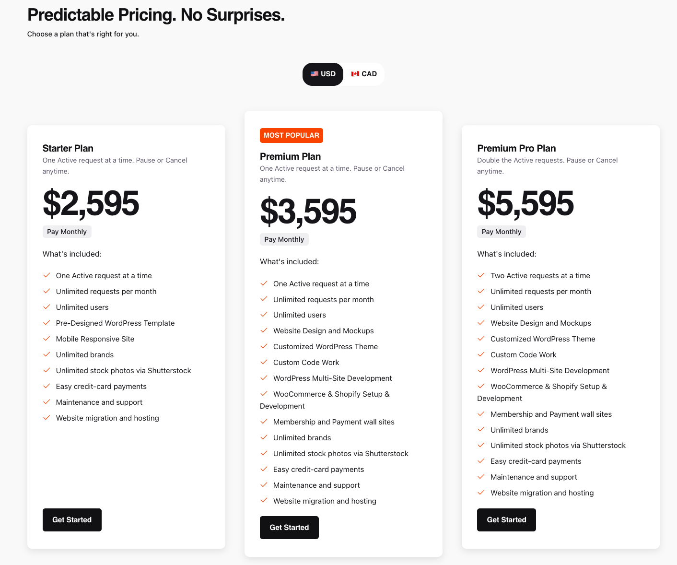The width and height of the screenshot is (677, 565).
Task: Click Get Started on the Starter Plan
Action: (x=72, y=519)
